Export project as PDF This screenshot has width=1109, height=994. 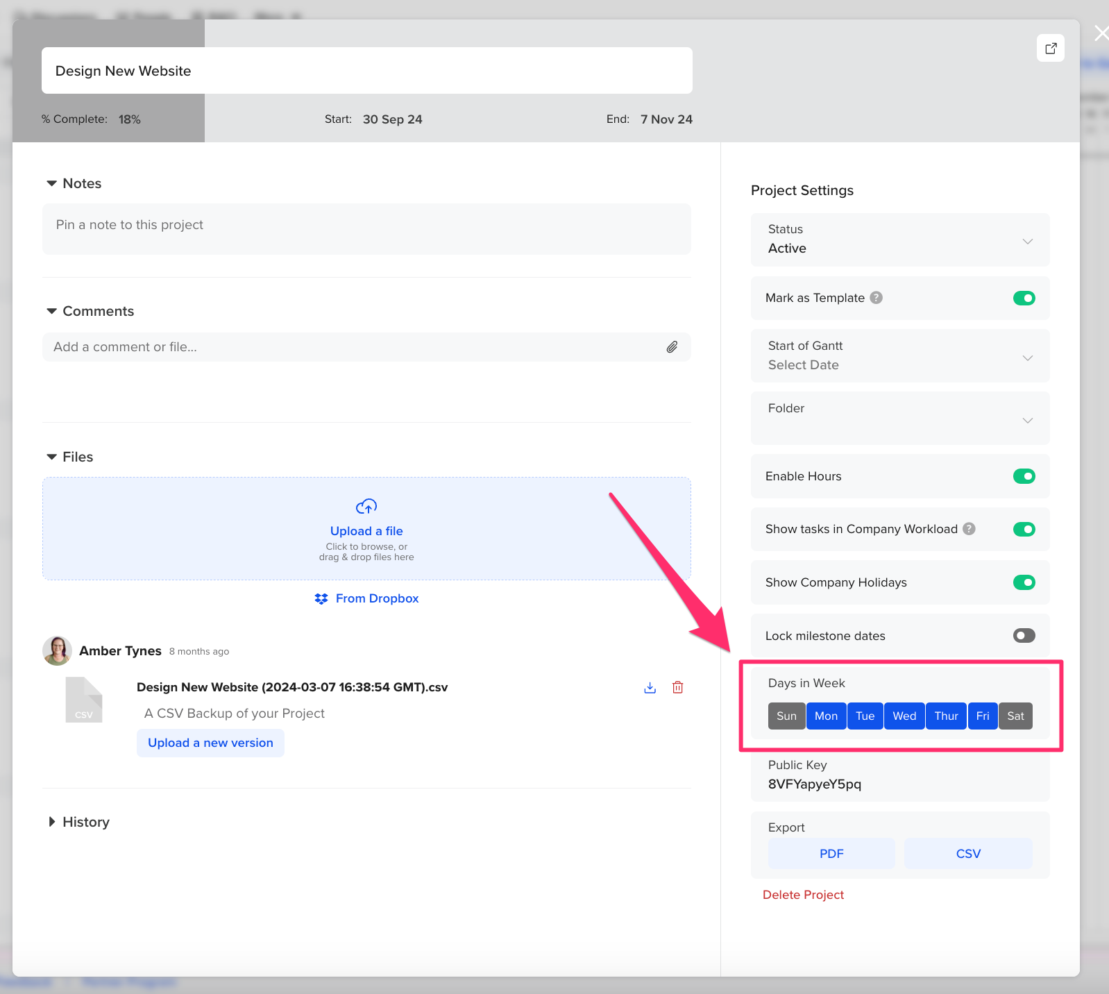click(831, 854)
